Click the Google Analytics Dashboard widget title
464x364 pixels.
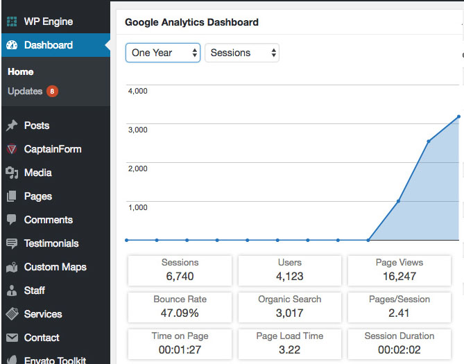pos(191,22)
